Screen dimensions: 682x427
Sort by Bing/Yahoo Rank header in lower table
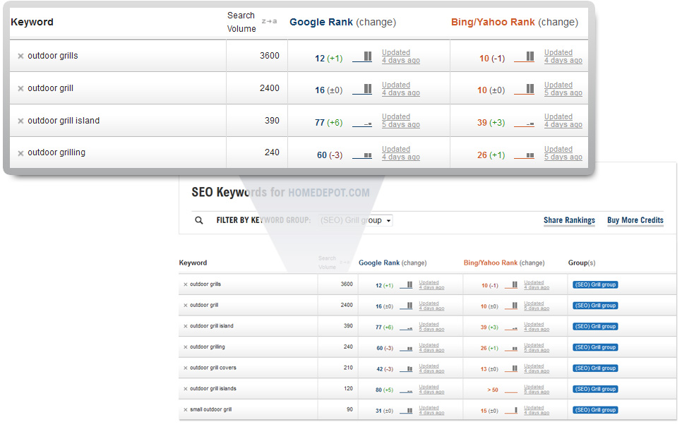[491, 263]
